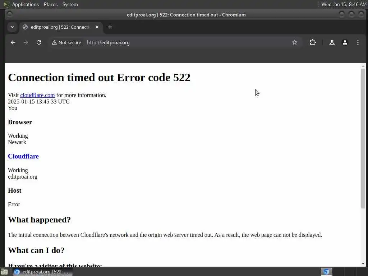This screenshot has height=276, width=368.
Task: Click the 'Connection timed out Error code 522' heading
Action: 99,78
